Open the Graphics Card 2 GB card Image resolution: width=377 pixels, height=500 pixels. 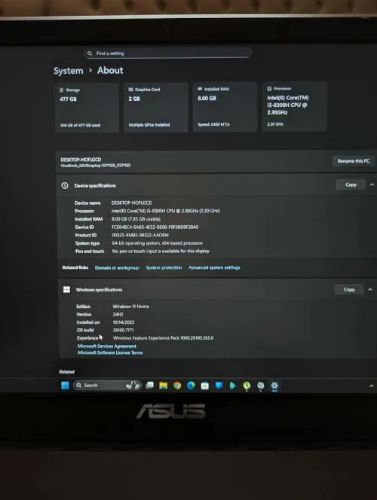[x=156, y=107]
